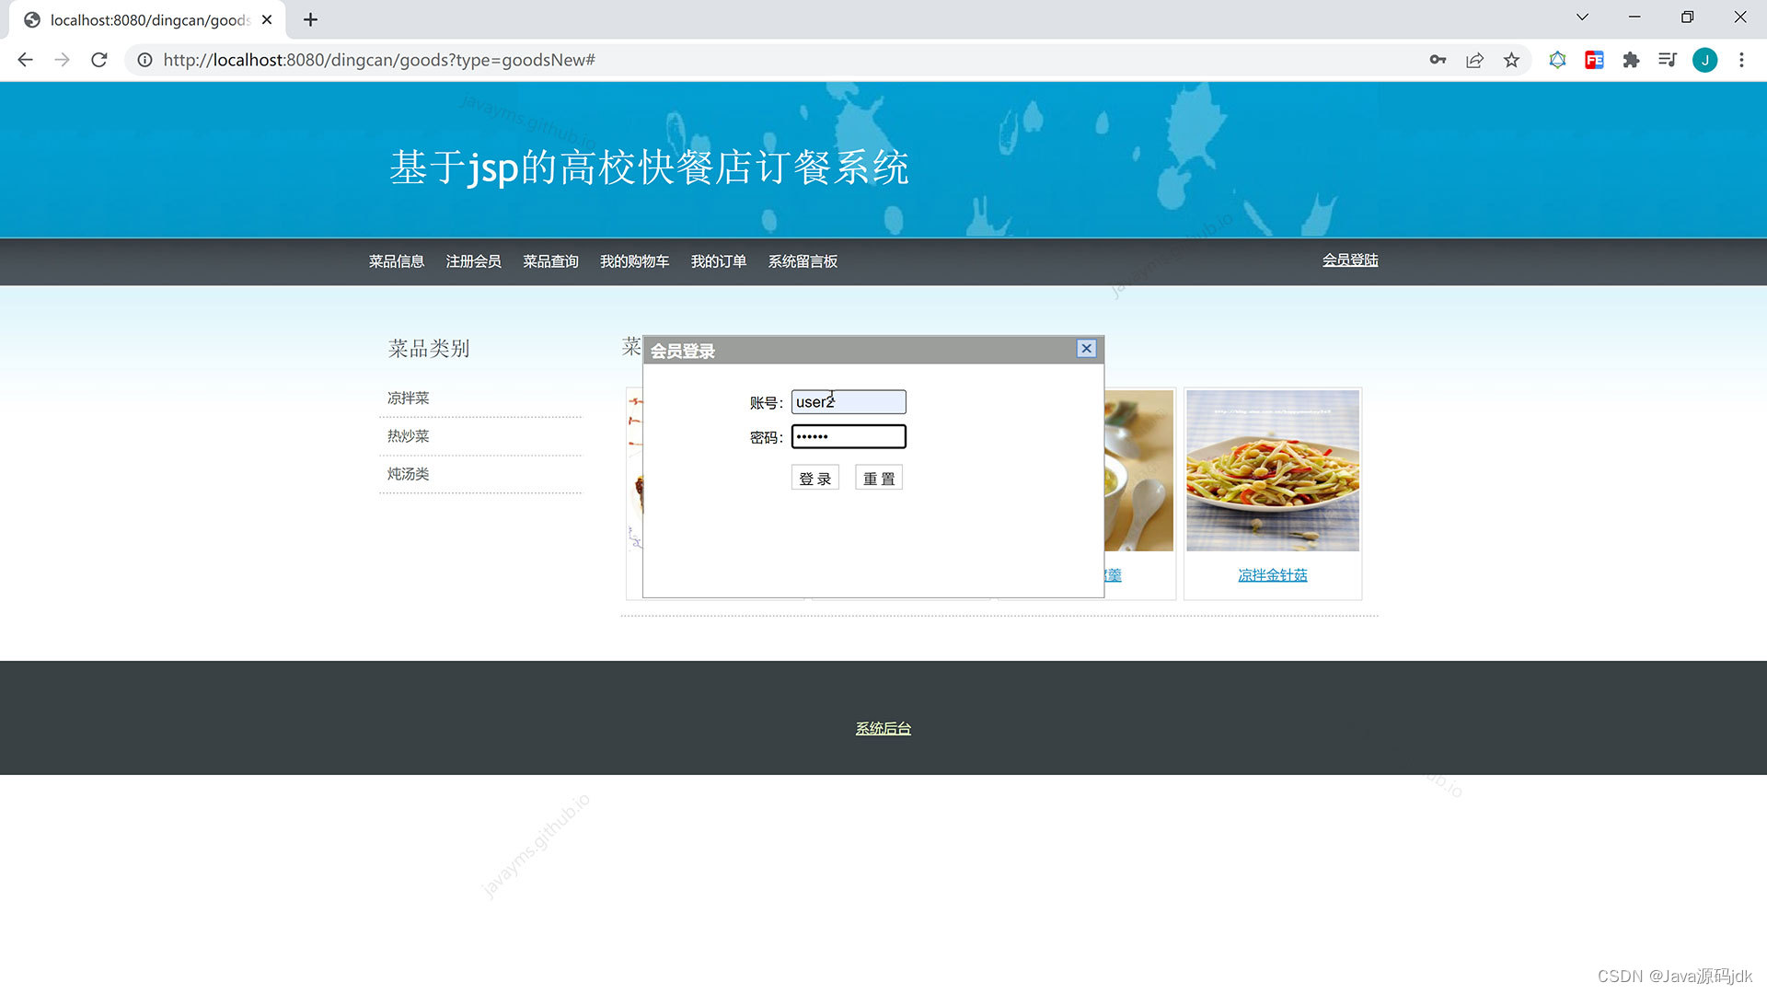Open 系统留言板 in navigation menu

tap(803, 261)
